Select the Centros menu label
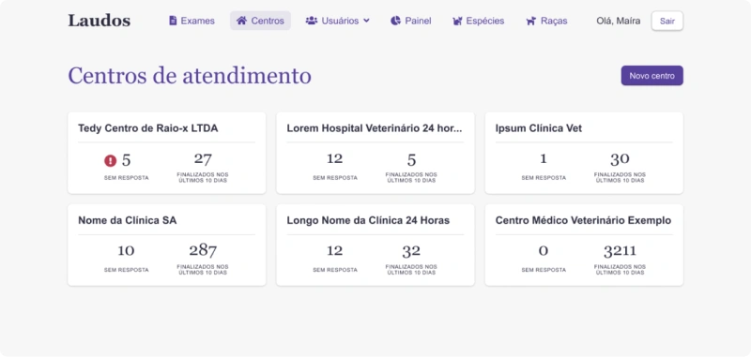This screenshot has height=357, width=751. [x=268, y=21]
